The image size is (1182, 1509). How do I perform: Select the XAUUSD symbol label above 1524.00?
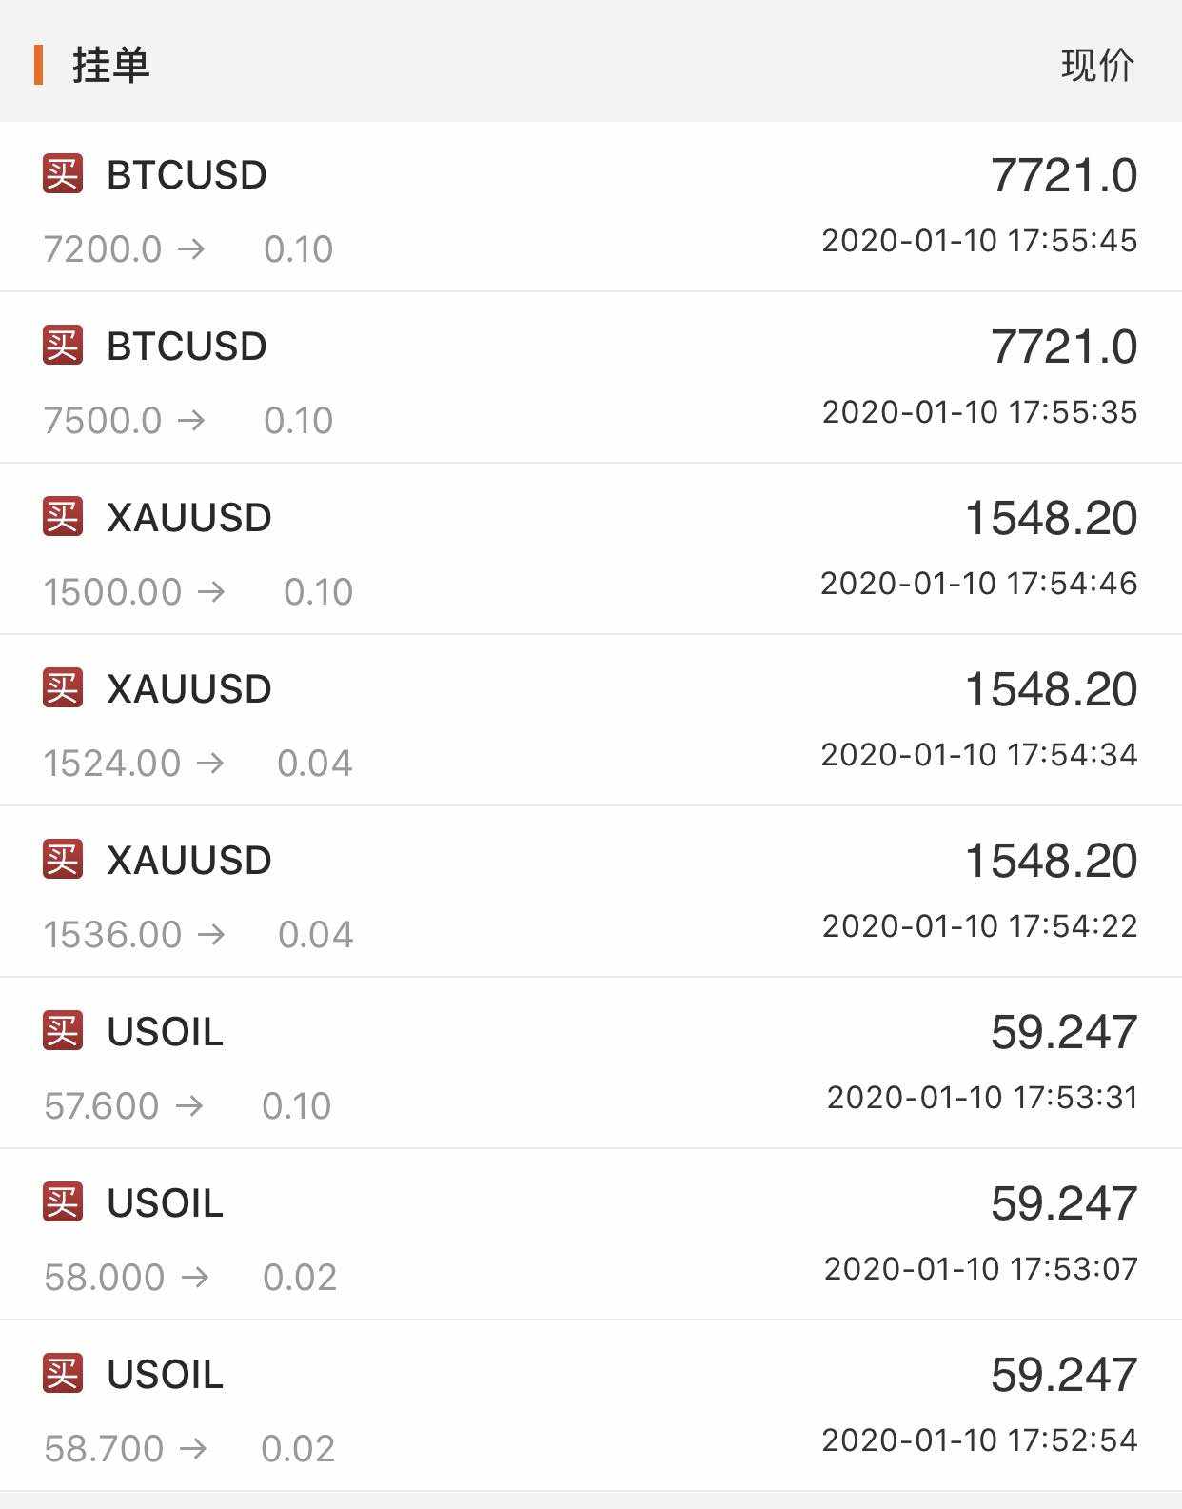coord(189,689)
